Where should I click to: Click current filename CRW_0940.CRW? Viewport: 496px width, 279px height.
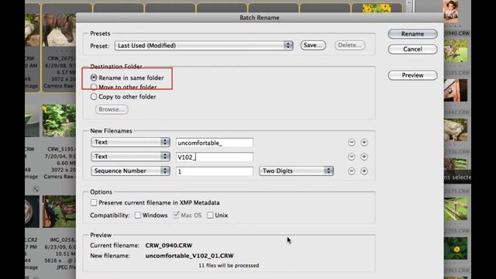[169, 245]
